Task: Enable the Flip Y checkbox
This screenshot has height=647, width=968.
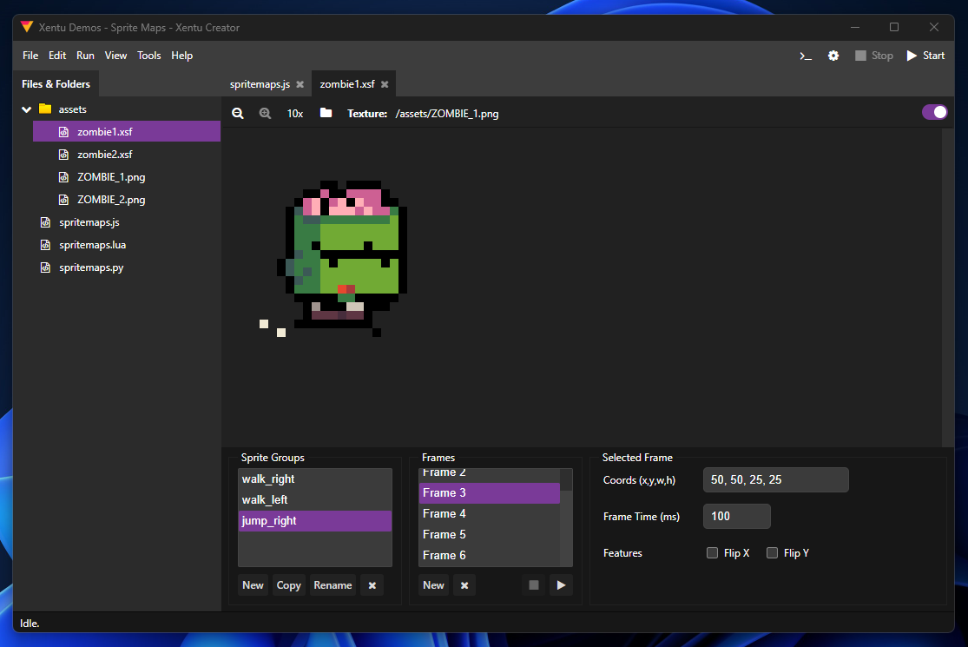Action: [x=772, y=552]
